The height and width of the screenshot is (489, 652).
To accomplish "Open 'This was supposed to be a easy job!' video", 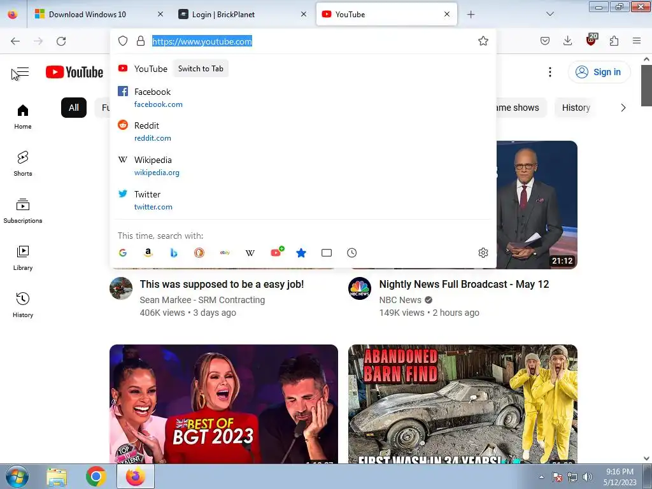I will coord(222,285).
